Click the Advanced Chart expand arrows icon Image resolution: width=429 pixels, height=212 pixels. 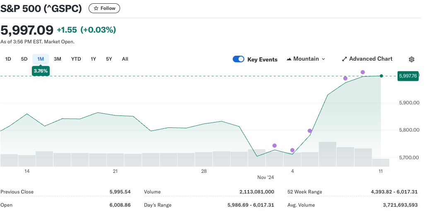click(344, 59)
